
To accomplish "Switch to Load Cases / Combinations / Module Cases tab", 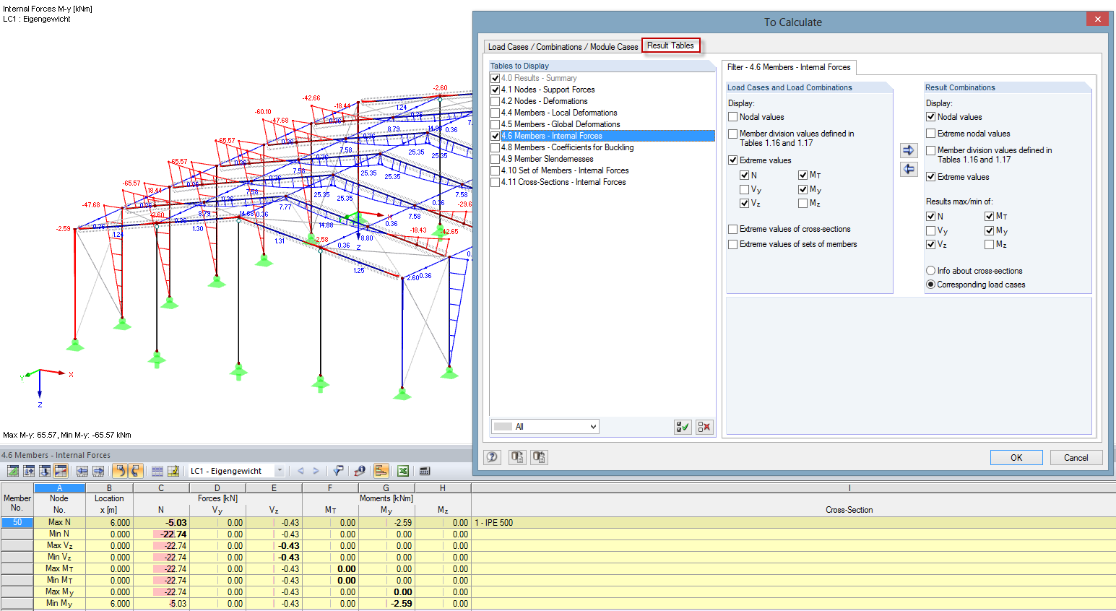I will [x=563, y=47].
